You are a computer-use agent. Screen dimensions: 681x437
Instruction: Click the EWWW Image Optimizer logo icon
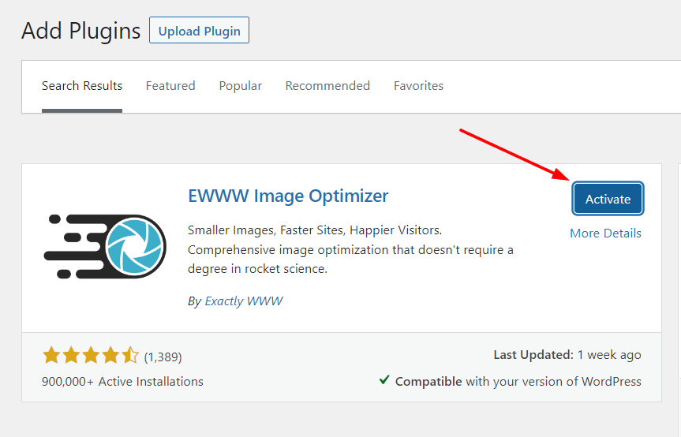coord(105,246)
